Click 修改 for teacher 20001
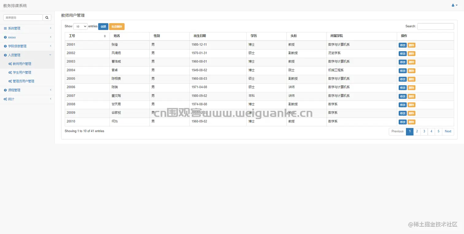The image size is (464, 234). tap(403, 45)
